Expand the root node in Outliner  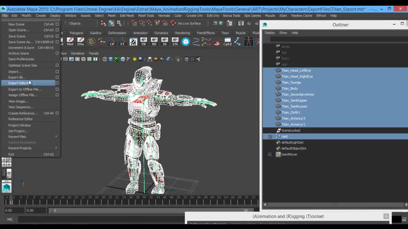pyautogui.click(x=270, y=136)
